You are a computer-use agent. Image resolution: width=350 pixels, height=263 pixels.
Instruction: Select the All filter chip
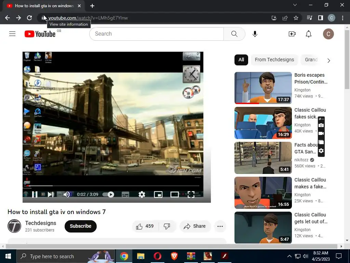click(x=241, y=60)
